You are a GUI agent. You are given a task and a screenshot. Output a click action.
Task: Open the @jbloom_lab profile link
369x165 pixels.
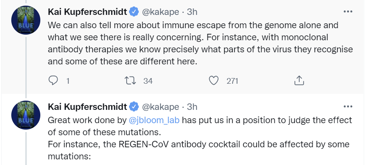pos(154,120)
